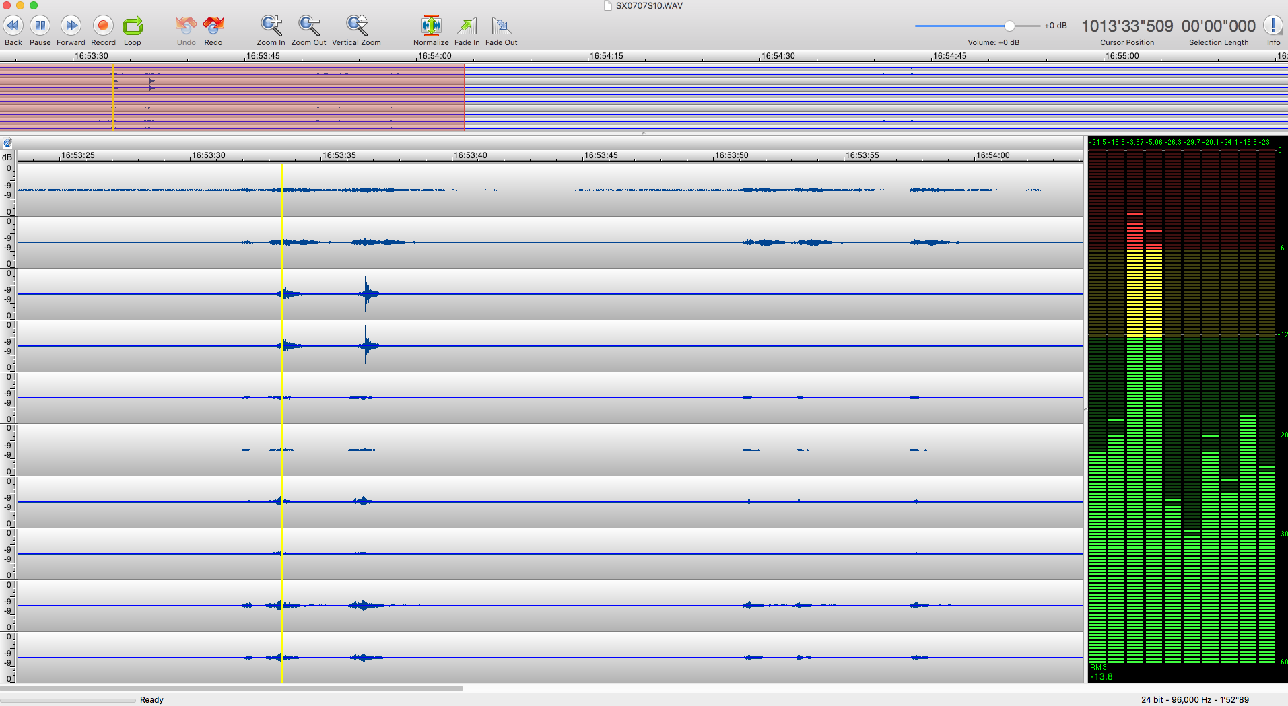Viewport: 1288px width, 706px height.
Task: Click the Redo icon
Action: pyautogui.click(x=213, y=26)
